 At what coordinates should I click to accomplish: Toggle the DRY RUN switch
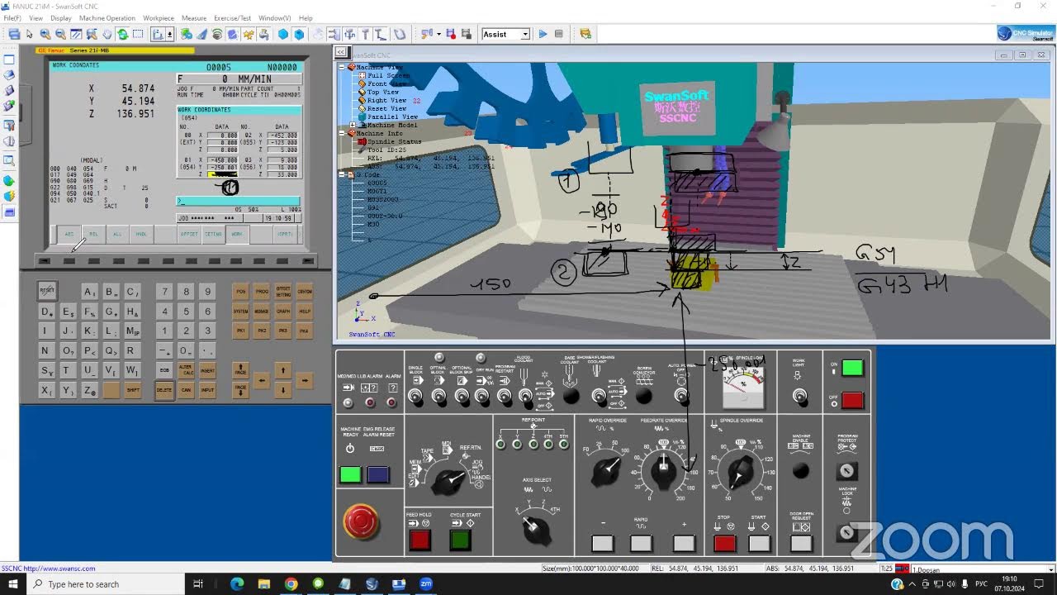pos(483,397)
